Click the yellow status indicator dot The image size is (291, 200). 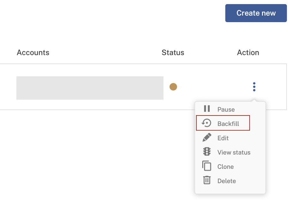click(173, 86)
